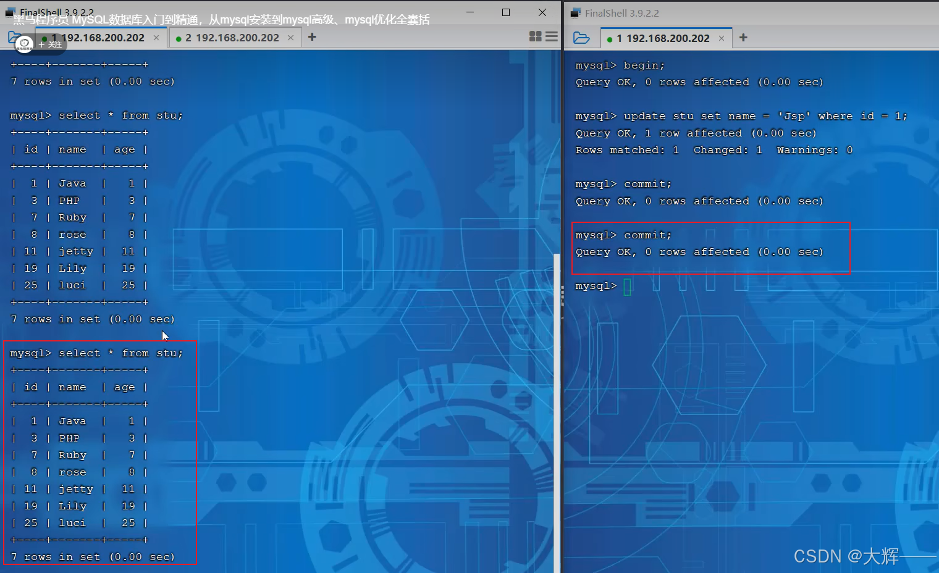Click 'Ruby' in the lower result table
This screenshot has width=939, height=573.
(72, 455)
